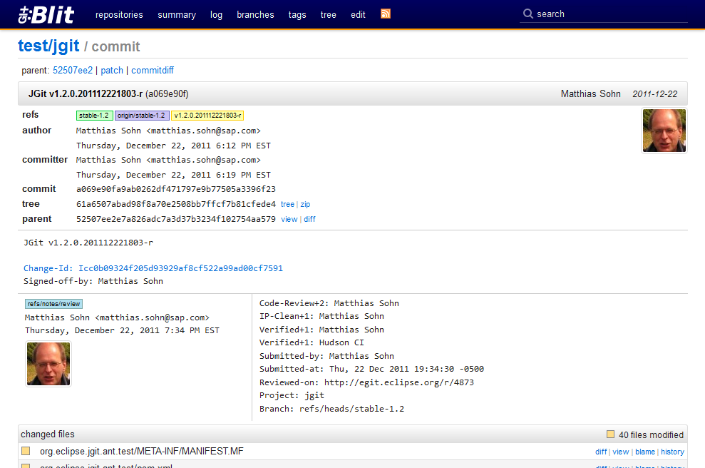Open parent commit 52507ee2 link
The width and height of the screenshot is (705, 468).
pyautogui.click(x=73, y=70)
